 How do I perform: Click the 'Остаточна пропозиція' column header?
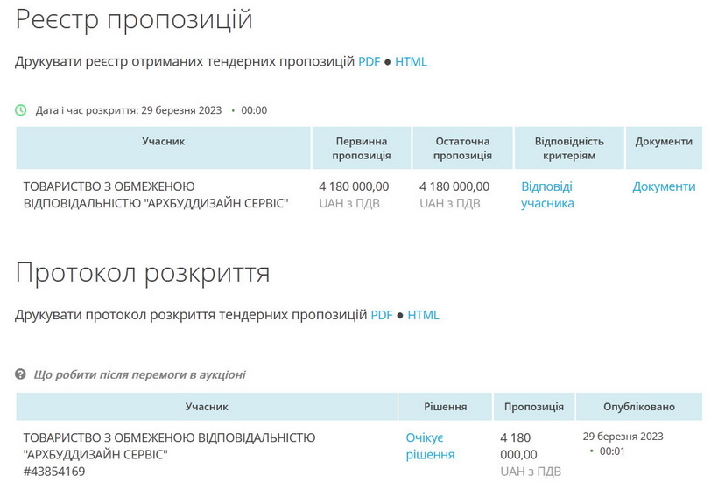[x=462, y=148]
